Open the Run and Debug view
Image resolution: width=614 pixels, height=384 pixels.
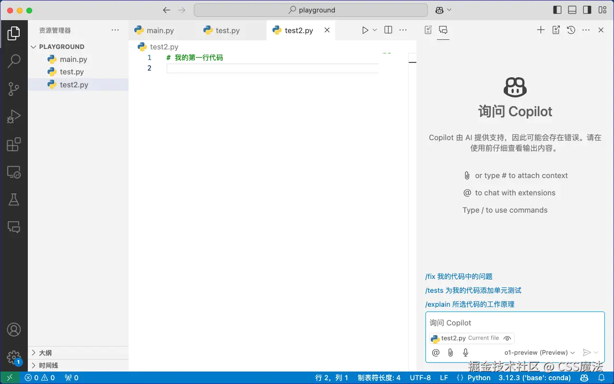pyautogui.click(x=14, y=117)
